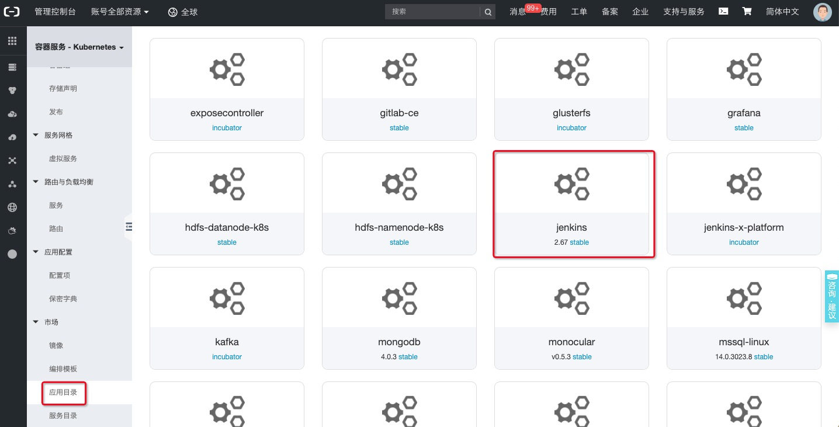The width and height of the screenshot is (839, 427).
Task: Open 存储声明 in the sidebar
Action: (x=63, y=88)
